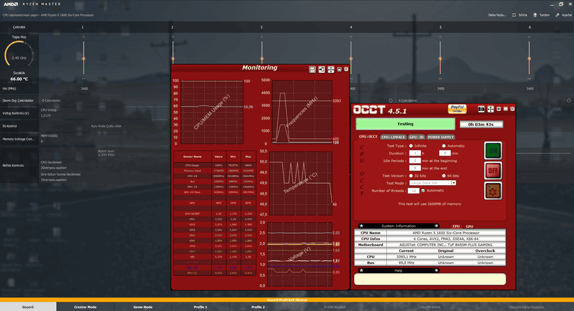Click the OCCT move window arrows icon
The height and width of the screenshot is (311, 574).
(490, 108)
